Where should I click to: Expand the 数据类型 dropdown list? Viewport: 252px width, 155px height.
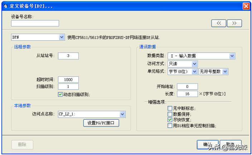point(232,56)
